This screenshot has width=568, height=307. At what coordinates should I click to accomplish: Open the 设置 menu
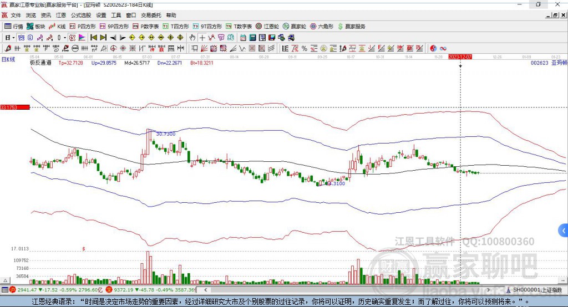click(101, 15)
